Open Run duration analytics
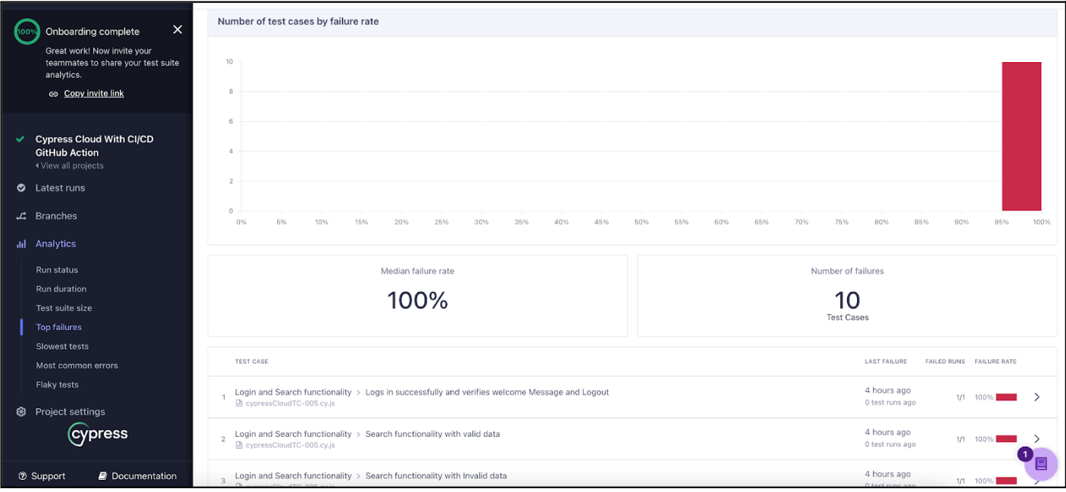 click(61, 289)
